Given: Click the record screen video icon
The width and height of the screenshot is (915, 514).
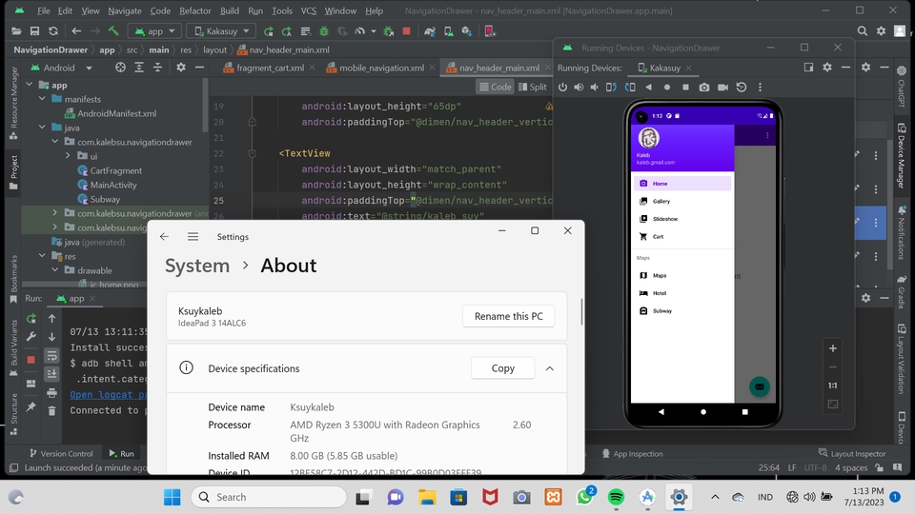Looking at the screenshot, I should click(722, 87).
